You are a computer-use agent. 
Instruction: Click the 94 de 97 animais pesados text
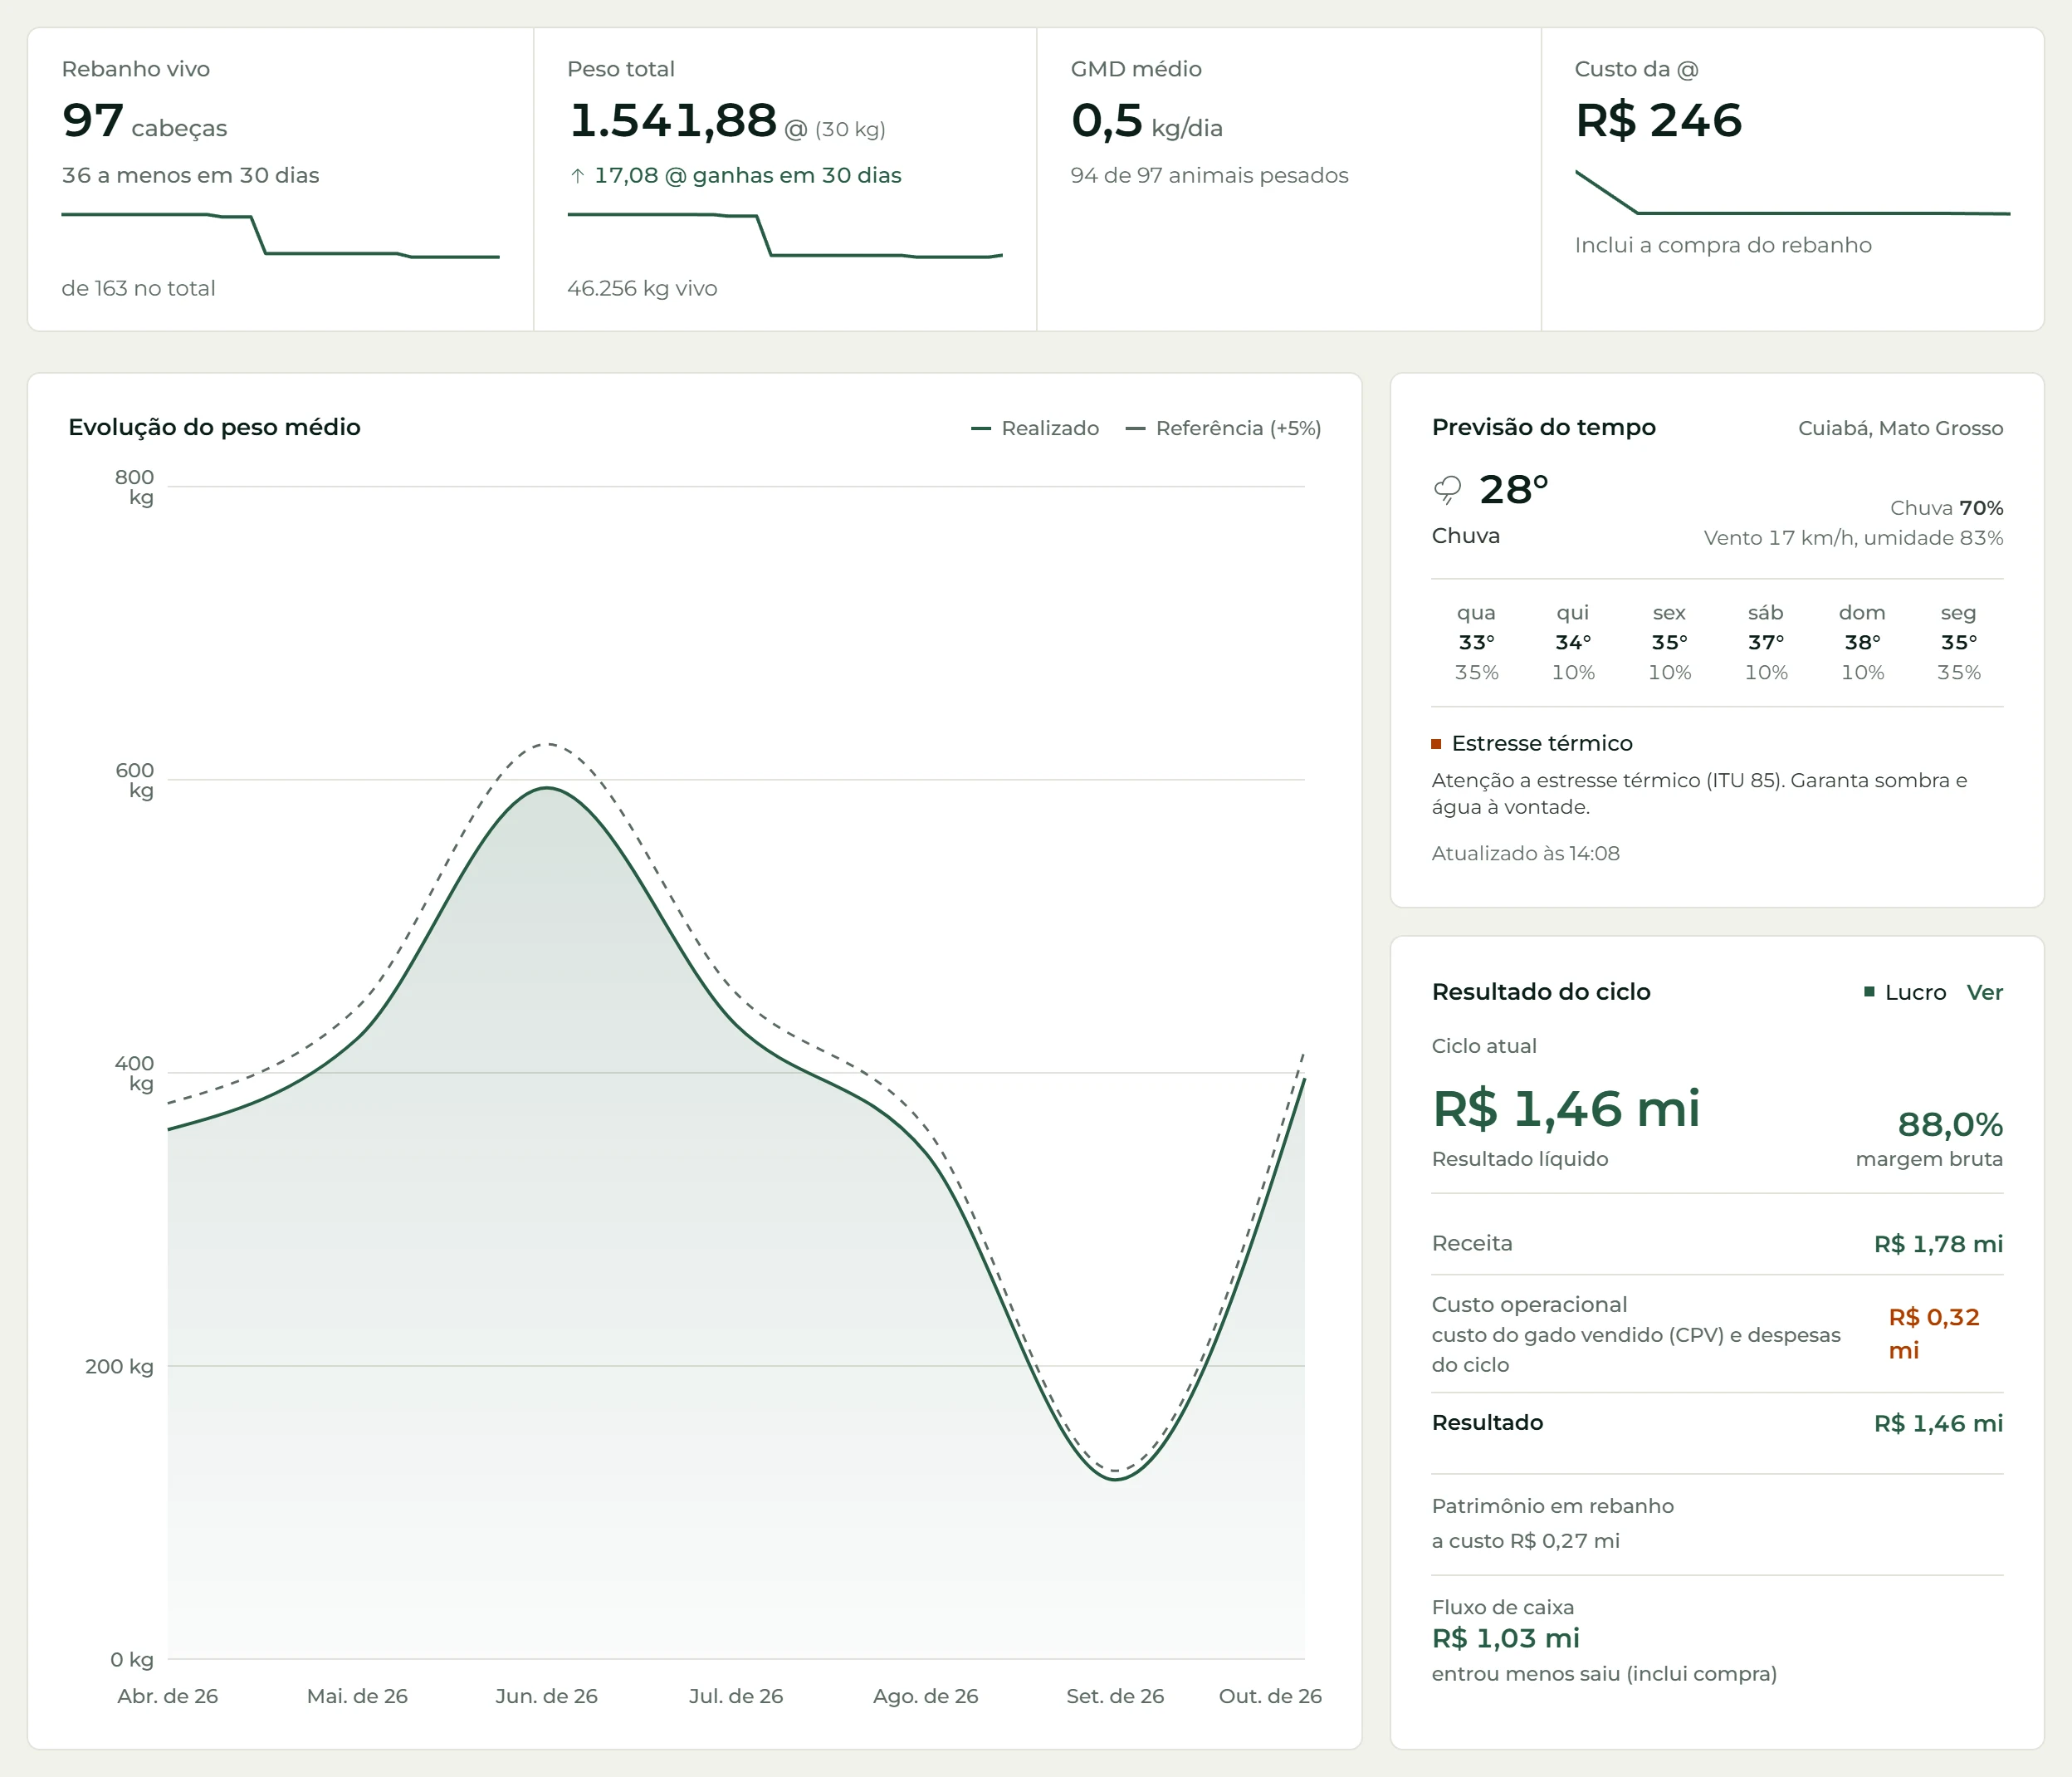point(1209,176)
